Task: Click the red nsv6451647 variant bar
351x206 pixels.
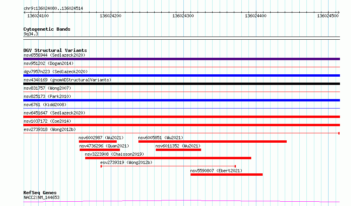Action: 181,117
